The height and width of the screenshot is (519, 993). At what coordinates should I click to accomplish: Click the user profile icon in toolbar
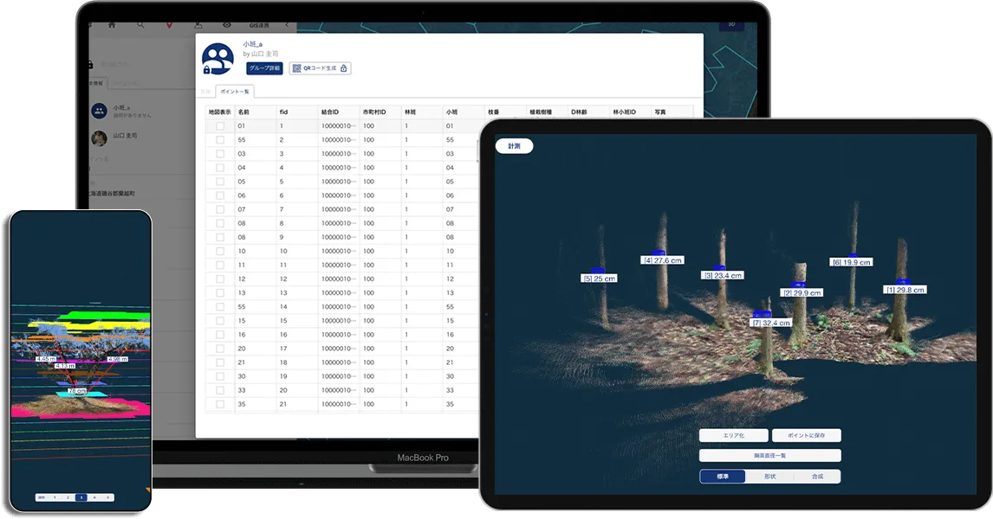(x=198, y=25)
